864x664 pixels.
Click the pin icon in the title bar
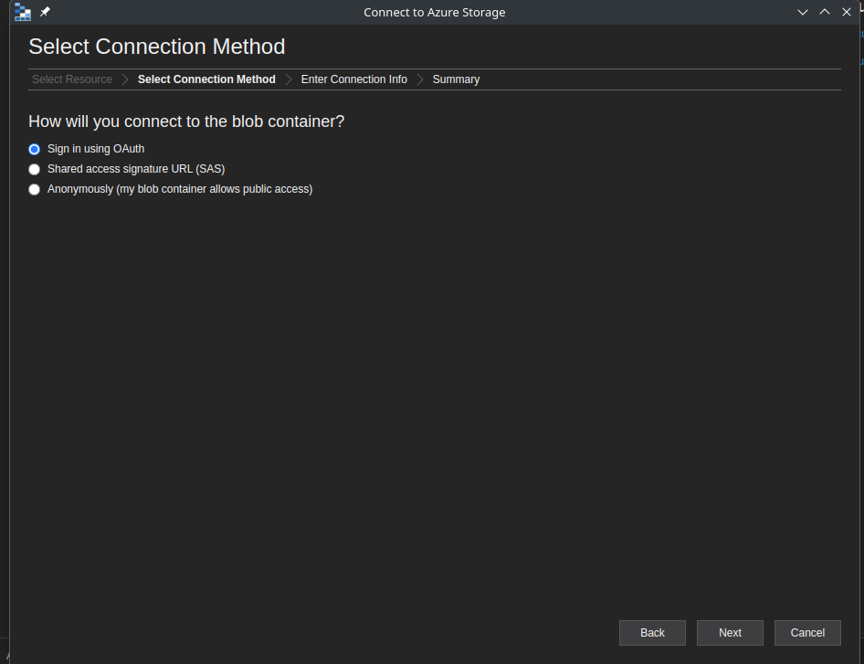45,12
